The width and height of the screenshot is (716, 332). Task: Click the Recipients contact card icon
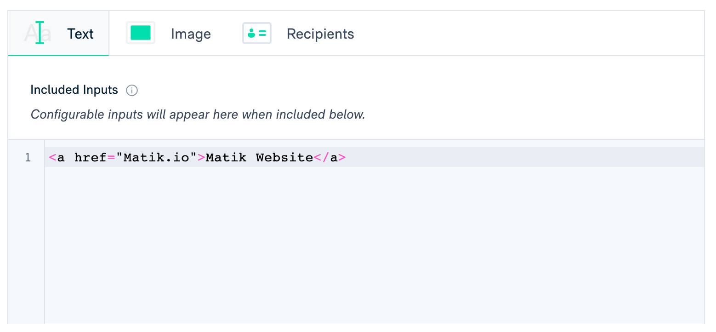(x=256, y=33)
